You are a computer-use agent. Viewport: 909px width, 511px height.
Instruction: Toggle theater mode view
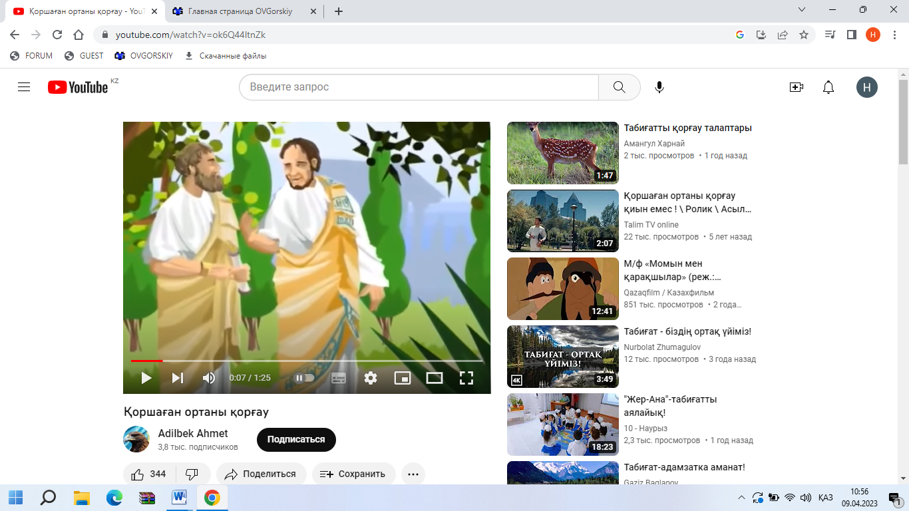tap(435, 378)
